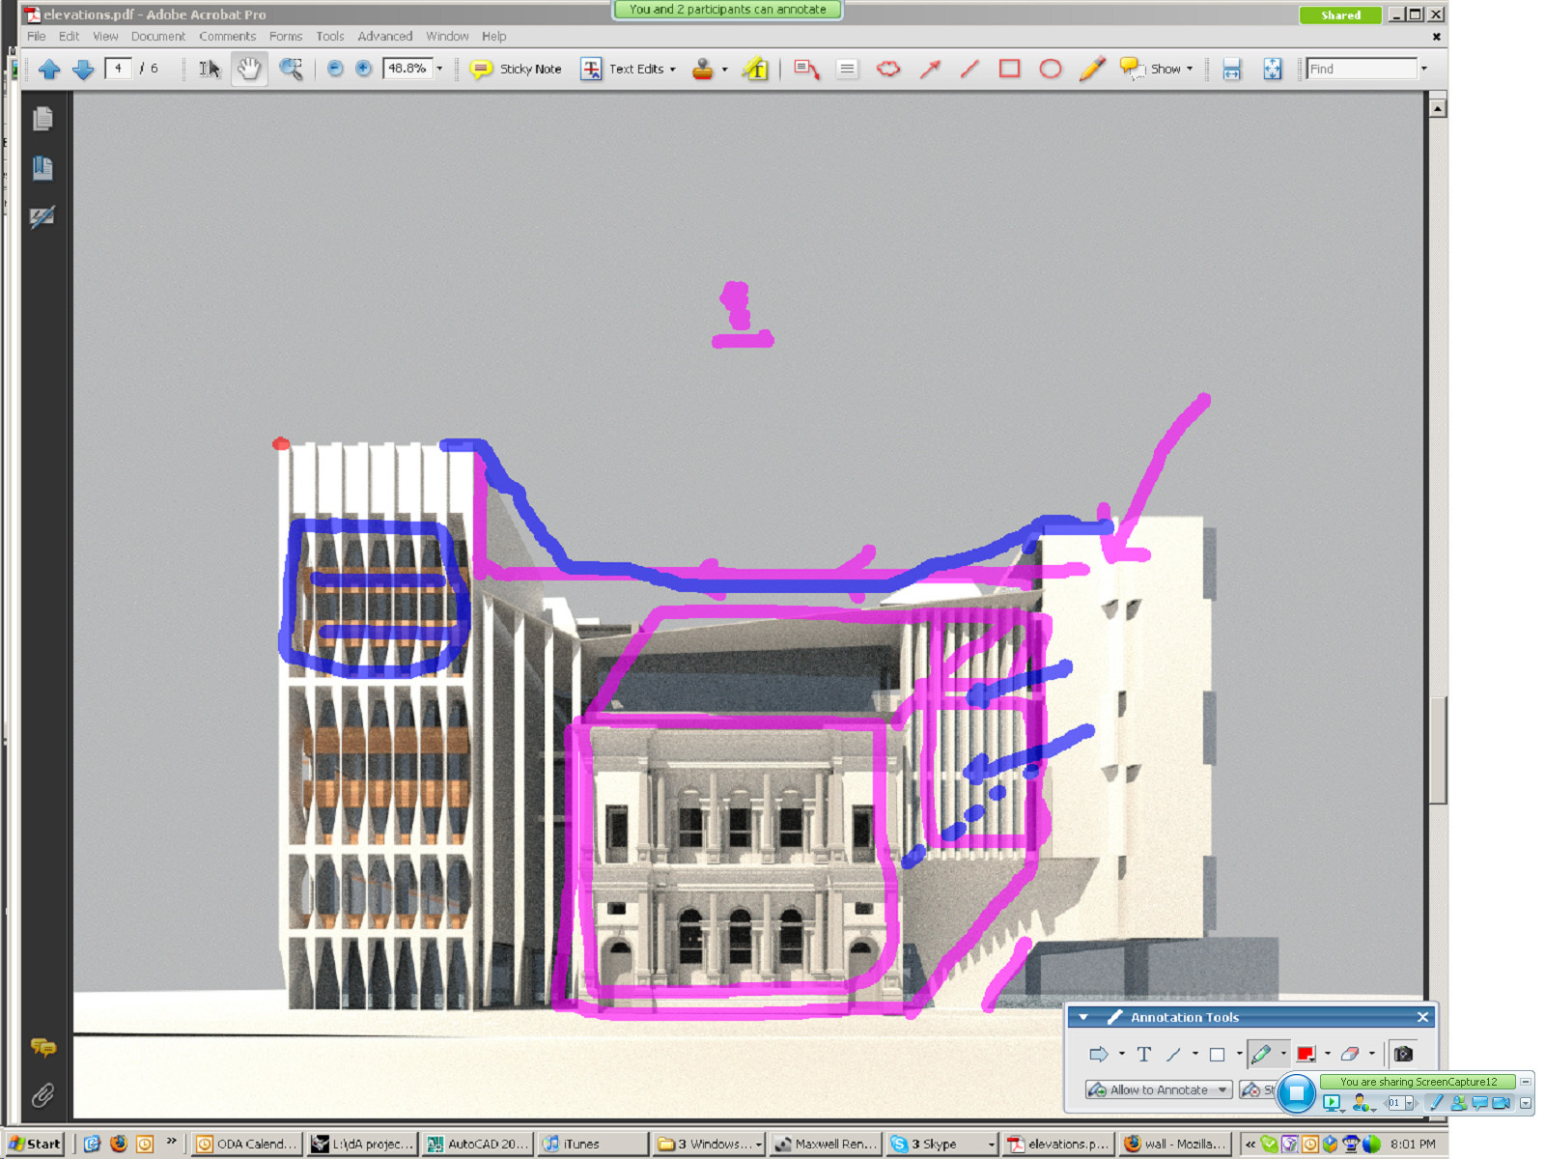The height and width of the screenshot is (1159, 1545).
Task: Open the Comments panel in sidebar
Action: click(x=43, y=1048)
